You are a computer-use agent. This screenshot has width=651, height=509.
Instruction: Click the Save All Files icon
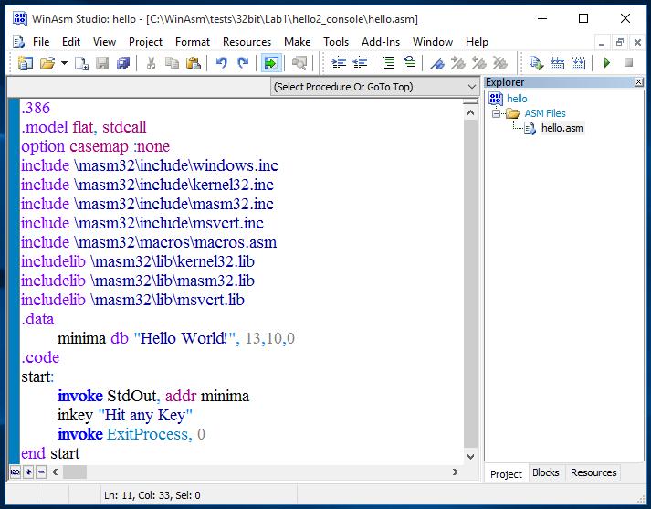click(x=123, y=63)
